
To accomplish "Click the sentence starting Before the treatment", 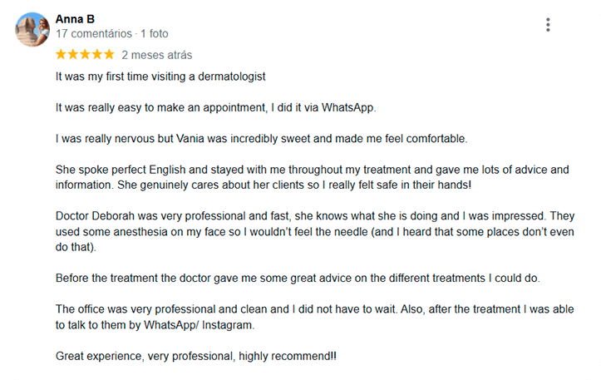I will pos(298,278).
